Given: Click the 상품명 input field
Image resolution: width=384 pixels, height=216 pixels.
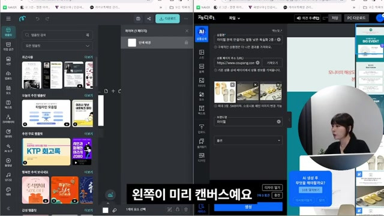Looking at the screenshot, I should pyautogui.click(x=248, y=40).
